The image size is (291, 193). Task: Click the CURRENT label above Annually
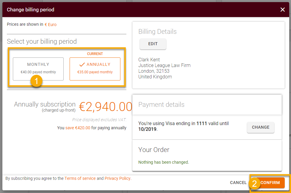[x=95, y=54]
